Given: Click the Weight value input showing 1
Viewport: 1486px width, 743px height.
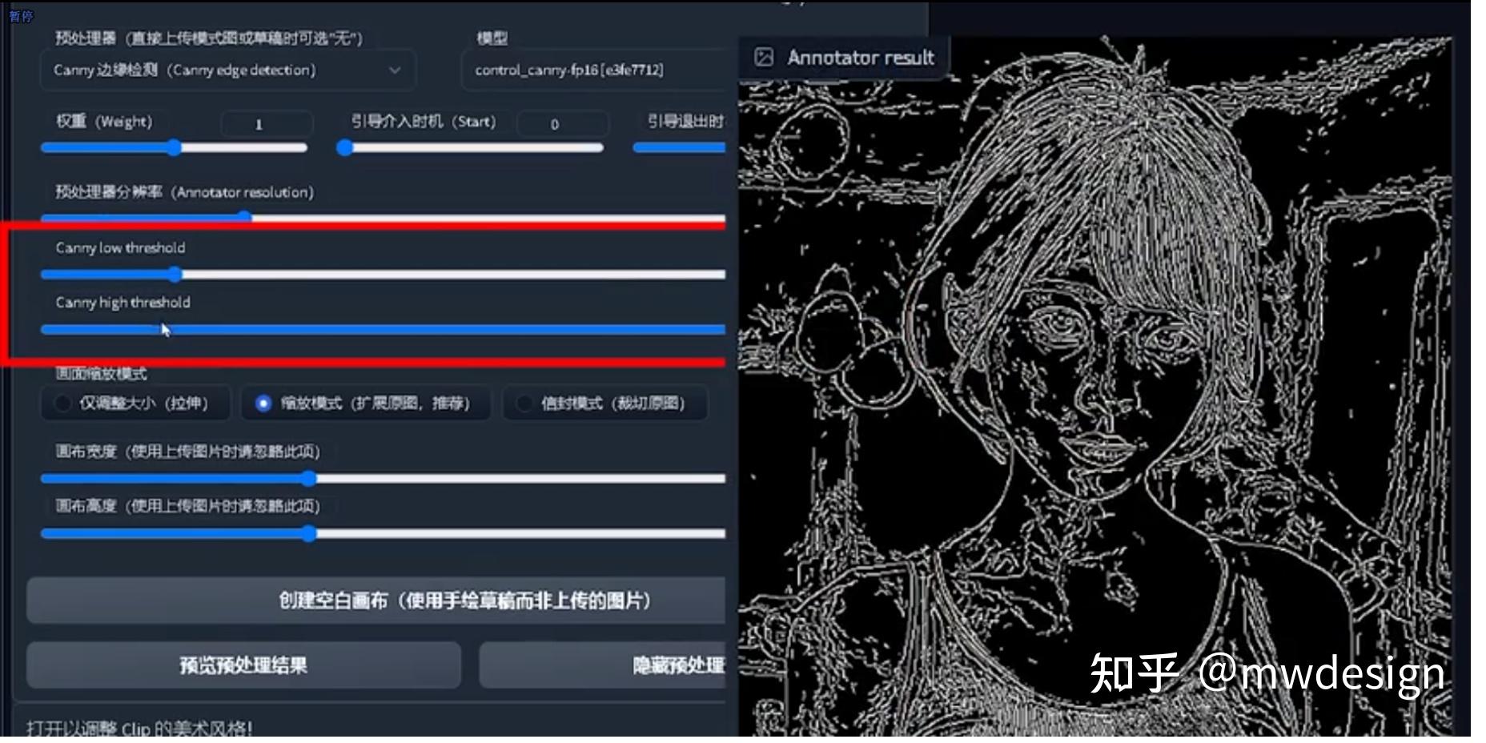Looking at the screenshot, I should 265,125.
